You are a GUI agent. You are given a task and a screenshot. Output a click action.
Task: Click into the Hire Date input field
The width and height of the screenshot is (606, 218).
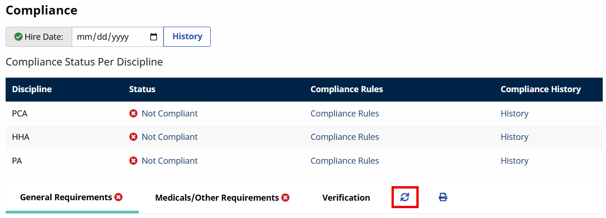[x=108, y=37]
